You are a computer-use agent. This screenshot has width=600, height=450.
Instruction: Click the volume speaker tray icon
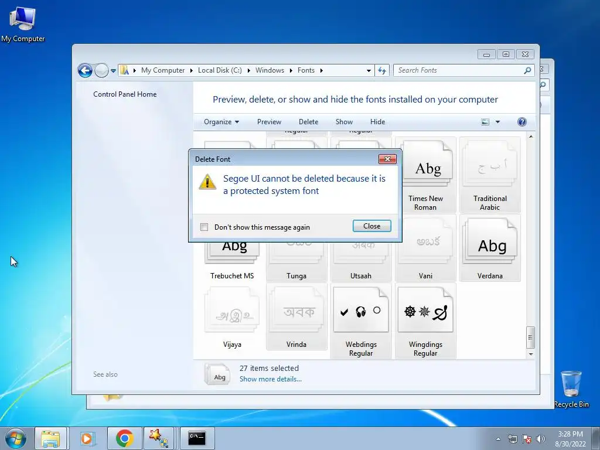(540, 439)
